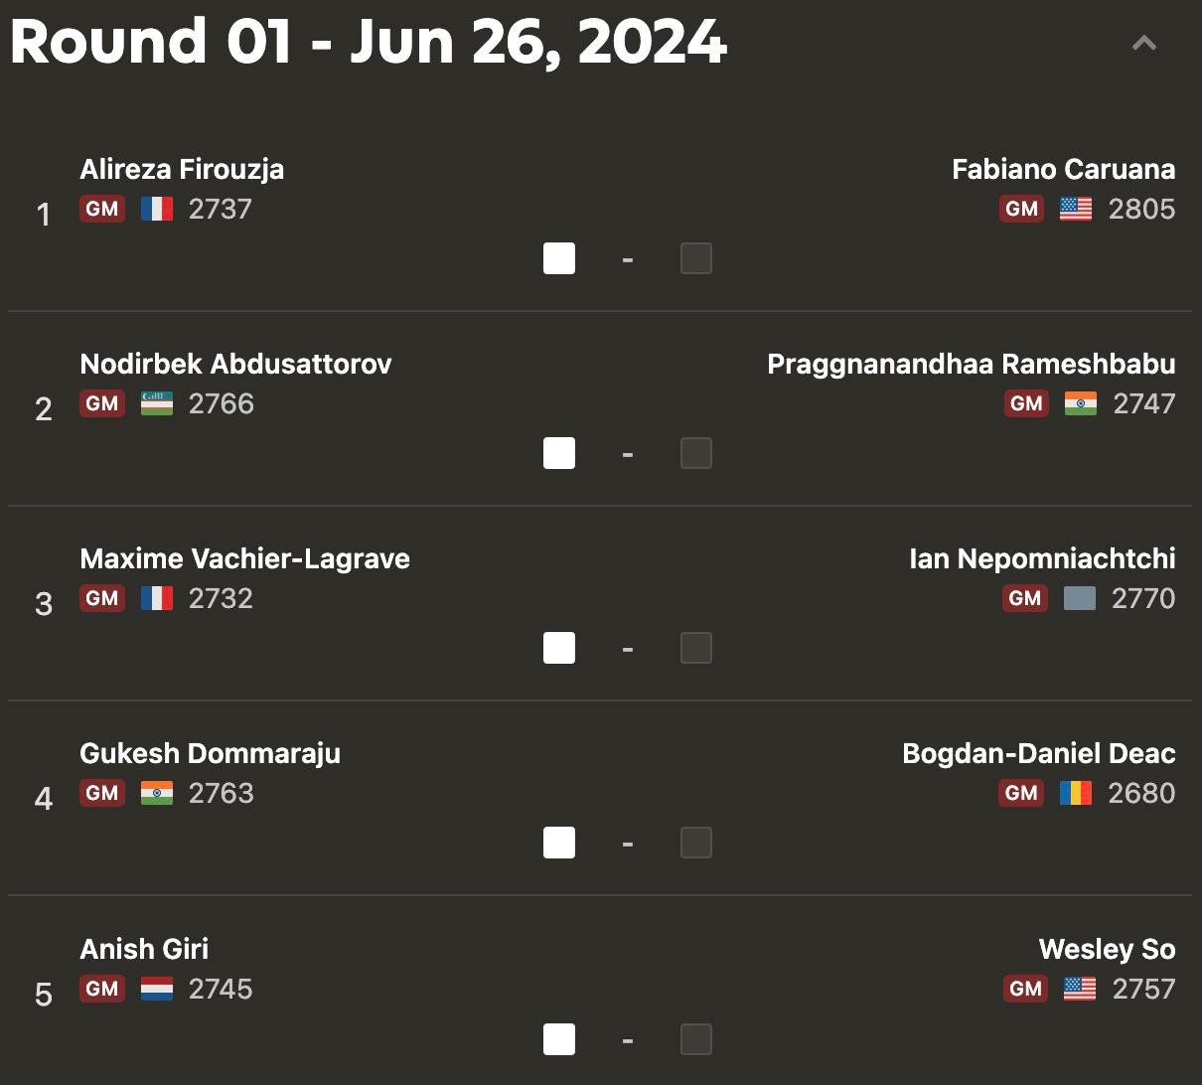Screen dimensions: 1202x1085
Task: Collapse the Round 01 section chevron
Action: (x=1144, y=43)
